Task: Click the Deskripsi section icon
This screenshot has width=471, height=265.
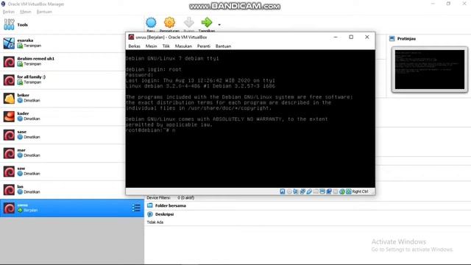Action: point(150,214)
